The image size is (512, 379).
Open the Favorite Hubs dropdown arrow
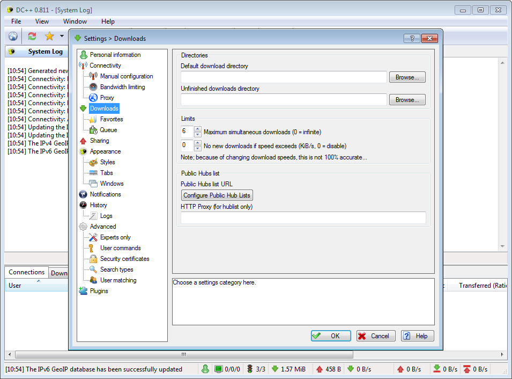point(62,36)
